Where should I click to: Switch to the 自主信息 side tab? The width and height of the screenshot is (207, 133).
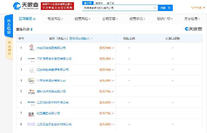click(x=9, y=48)
